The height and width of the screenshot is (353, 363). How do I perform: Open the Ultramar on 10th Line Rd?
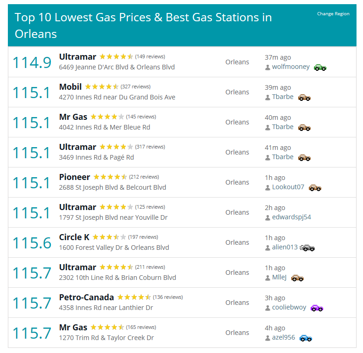pyautogui.click(x=77, y=267)
